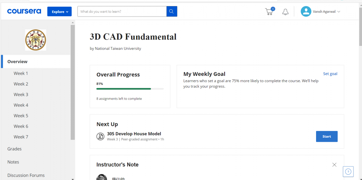Click the Set goal link
Image resolution: width=362 pixels, height=180 pixels.
(x=330, y=74)
